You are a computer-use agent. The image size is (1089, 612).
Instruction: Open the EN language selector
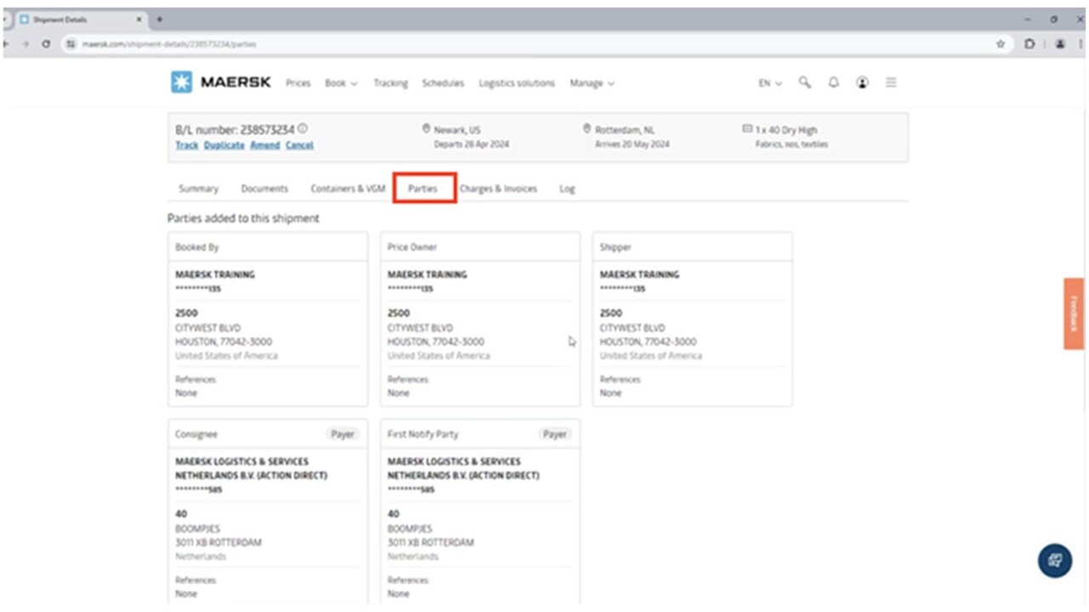770,83
